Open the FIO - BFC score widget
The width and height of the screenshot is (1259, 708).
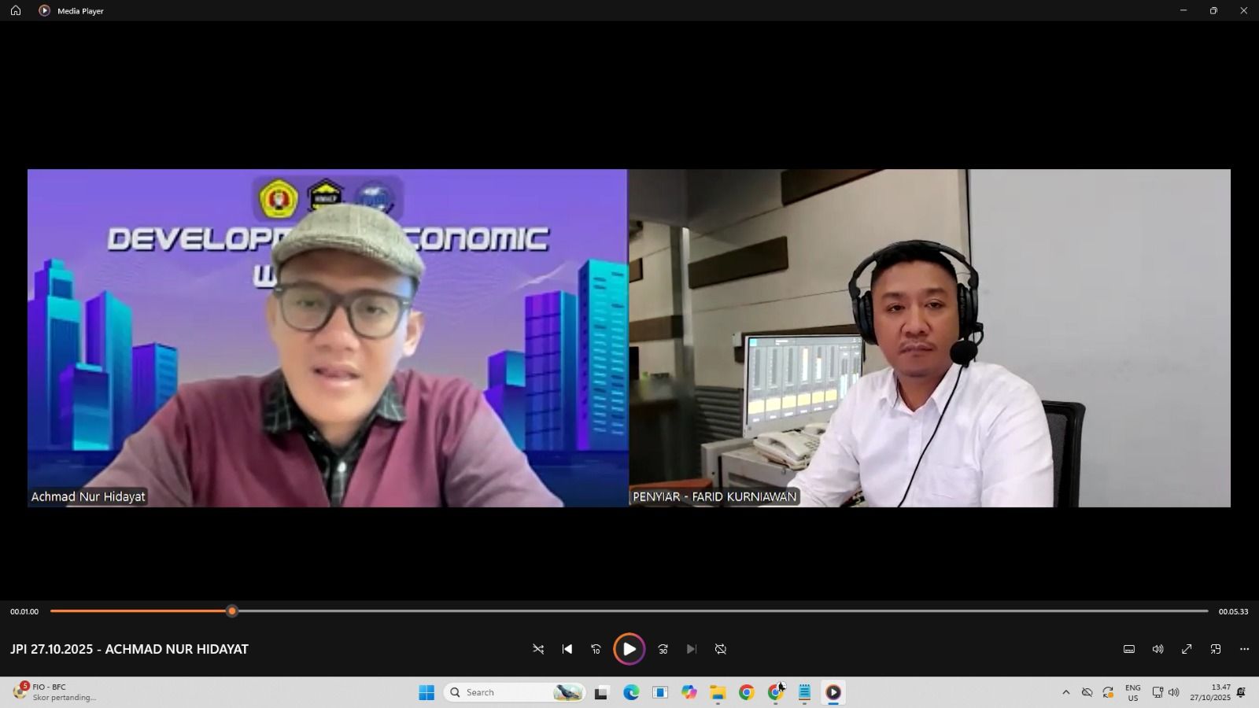[55, 692]
